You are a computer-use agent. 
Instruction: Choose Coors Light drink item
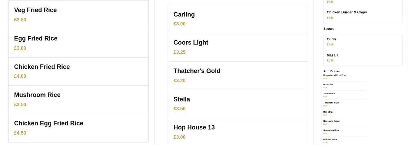point(238,47)
